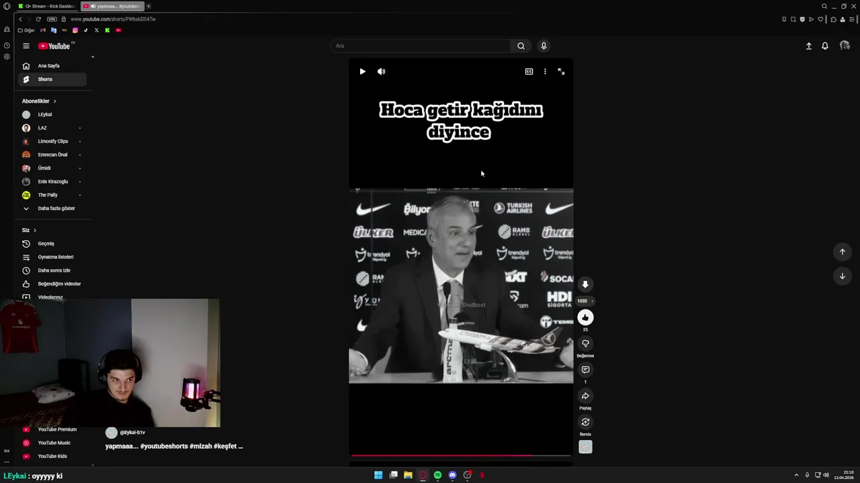Open the 1080 quality dropdown

[x=585, y=301]
